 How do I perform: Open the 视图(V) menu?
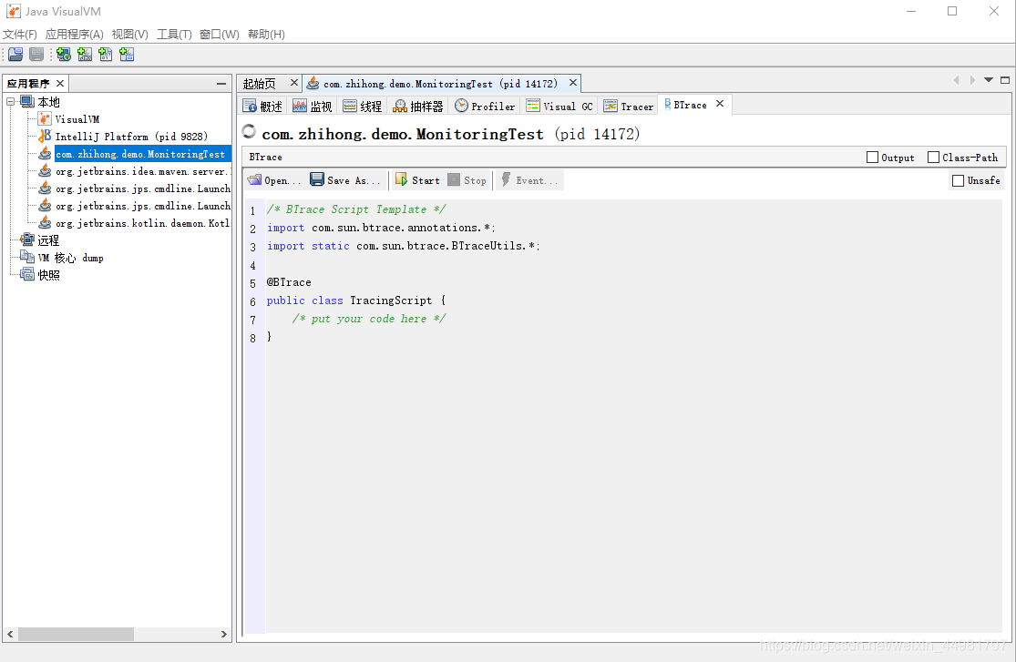(x=129, y=35)
